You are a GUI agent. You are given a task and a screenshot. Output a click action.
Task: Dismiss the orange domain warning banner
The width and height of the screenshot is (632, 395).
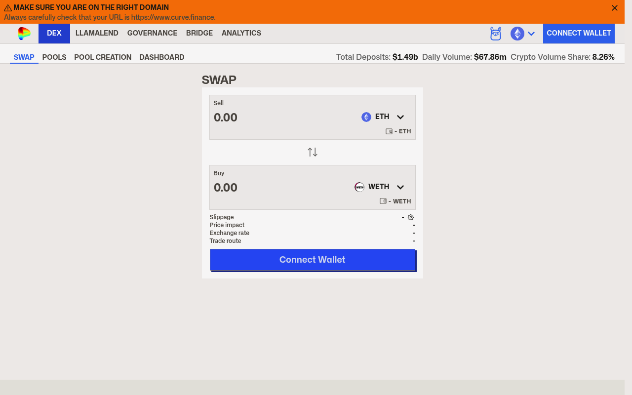[615, 8]
